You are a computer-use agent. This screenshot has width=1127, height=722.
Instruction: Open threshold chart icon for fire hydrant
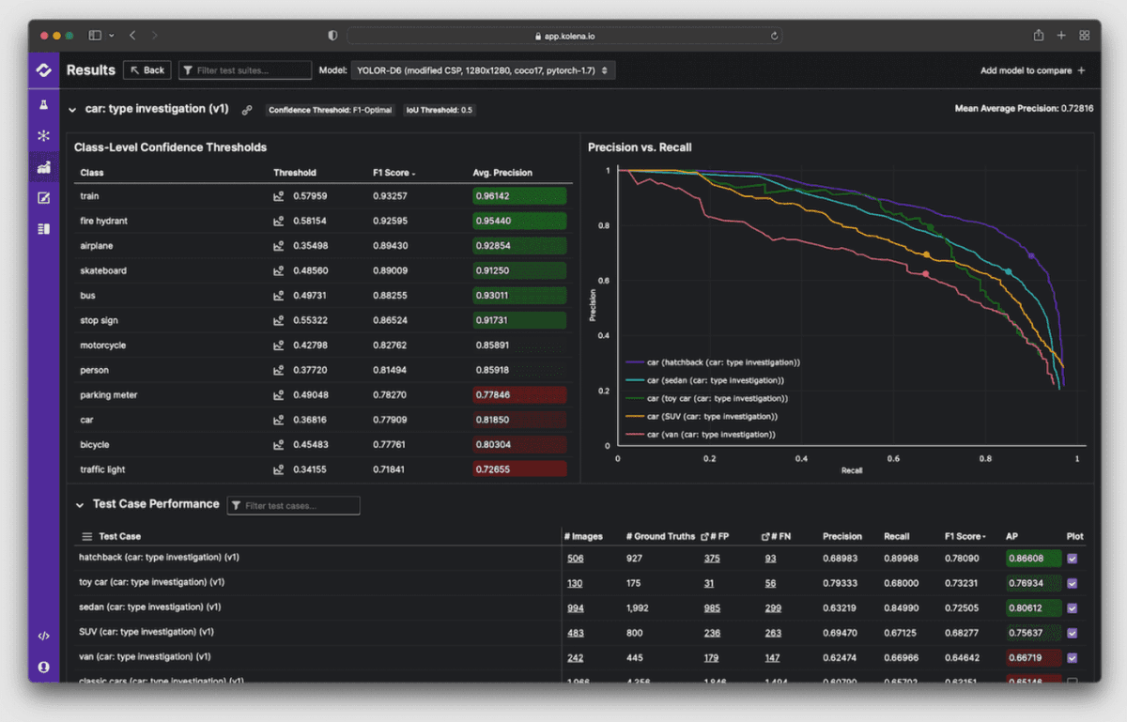[x=279, y=222]
